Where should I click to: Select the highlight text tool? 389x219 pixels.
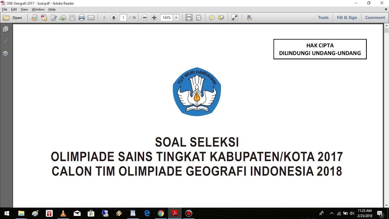pyautogui.click(x=221, y=18)
